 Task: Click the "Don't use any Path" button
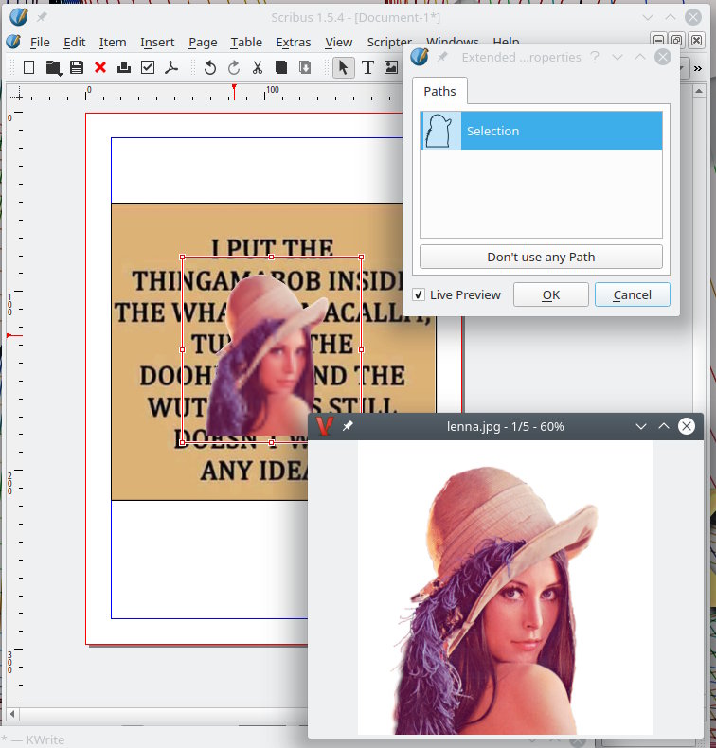click(541, 257)
